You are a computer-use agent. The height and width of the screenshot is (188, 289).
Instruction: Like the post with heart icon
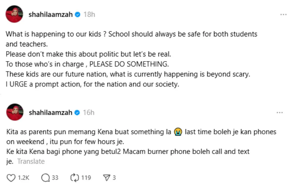pyautogui.click(x=11, y=178)
